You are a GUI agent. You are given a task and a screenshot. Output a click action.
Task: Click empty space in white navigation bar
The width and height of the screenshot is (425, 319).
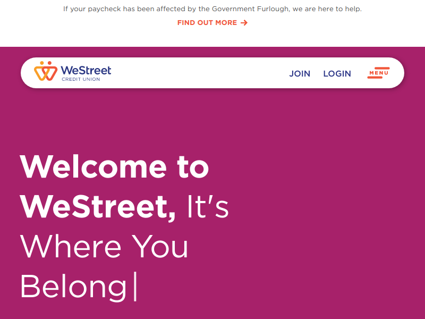click(x=202, y=73)
